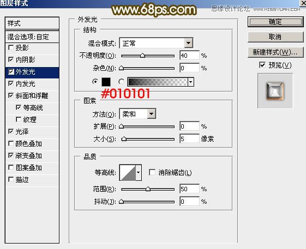306x249 pixels.
Task: Click the 范围 range value field
Action: (189, 189)
